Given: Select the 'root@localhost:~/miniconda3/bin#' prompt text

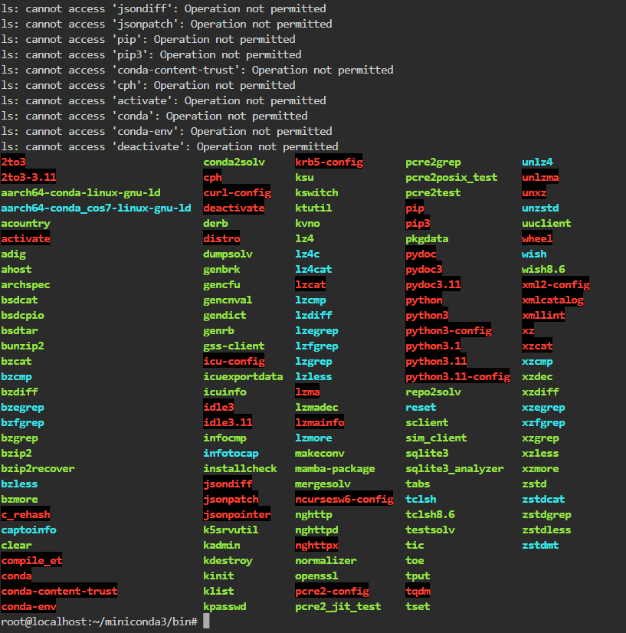Looking at the screenshot, I should coord(99,622).
